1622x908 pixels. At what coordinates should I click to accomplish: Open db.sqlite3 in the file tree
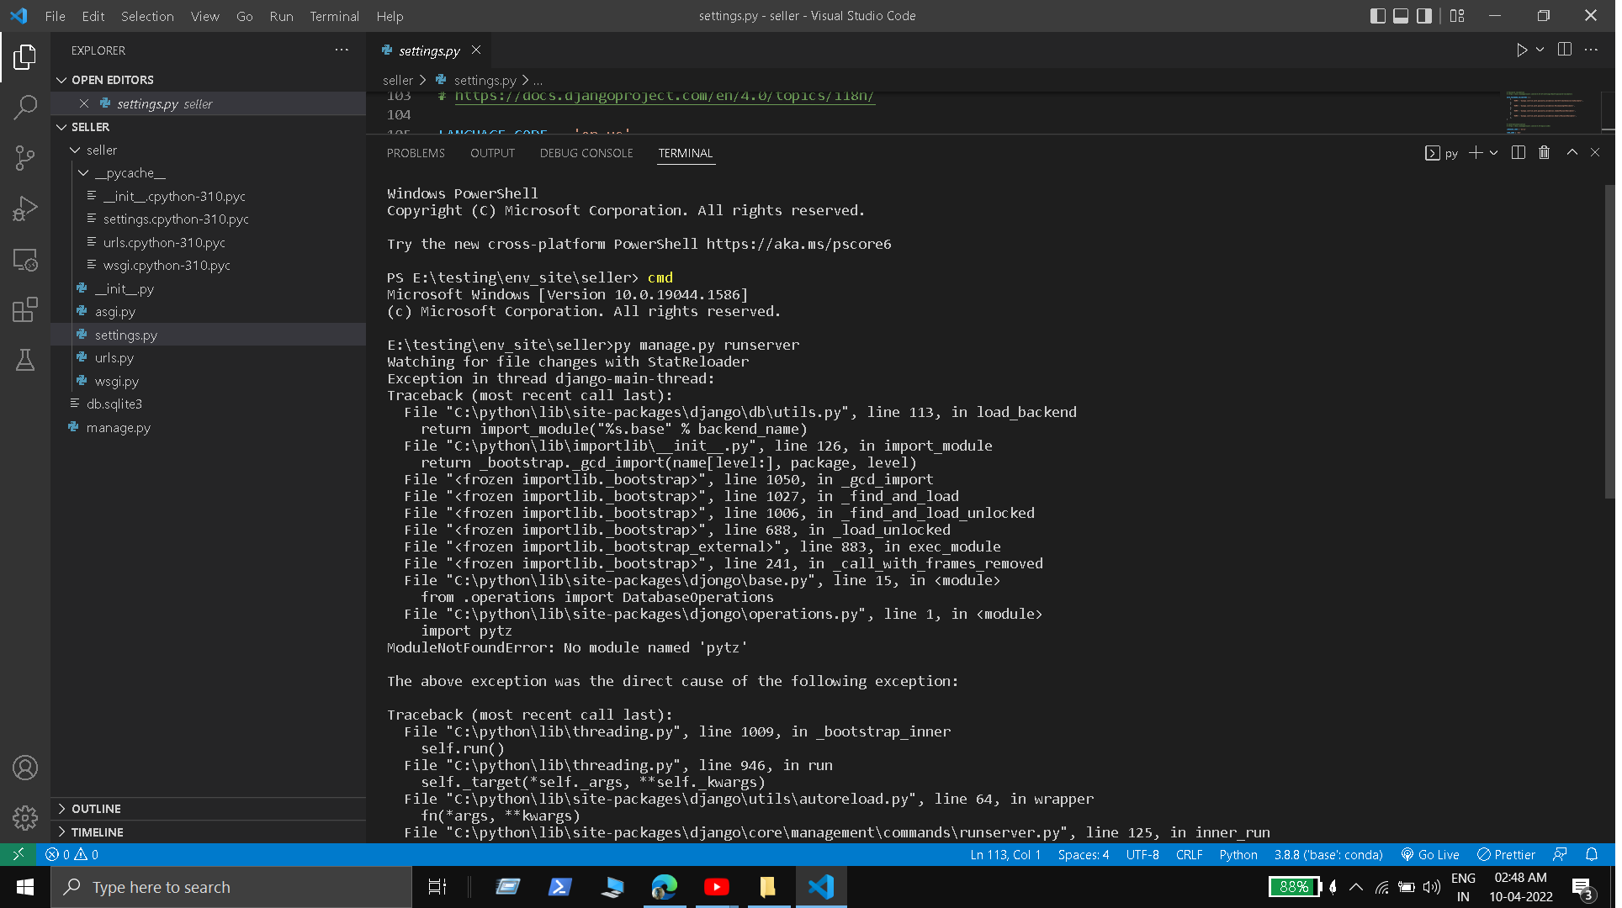pyautogui.click(x=114, y=404)
